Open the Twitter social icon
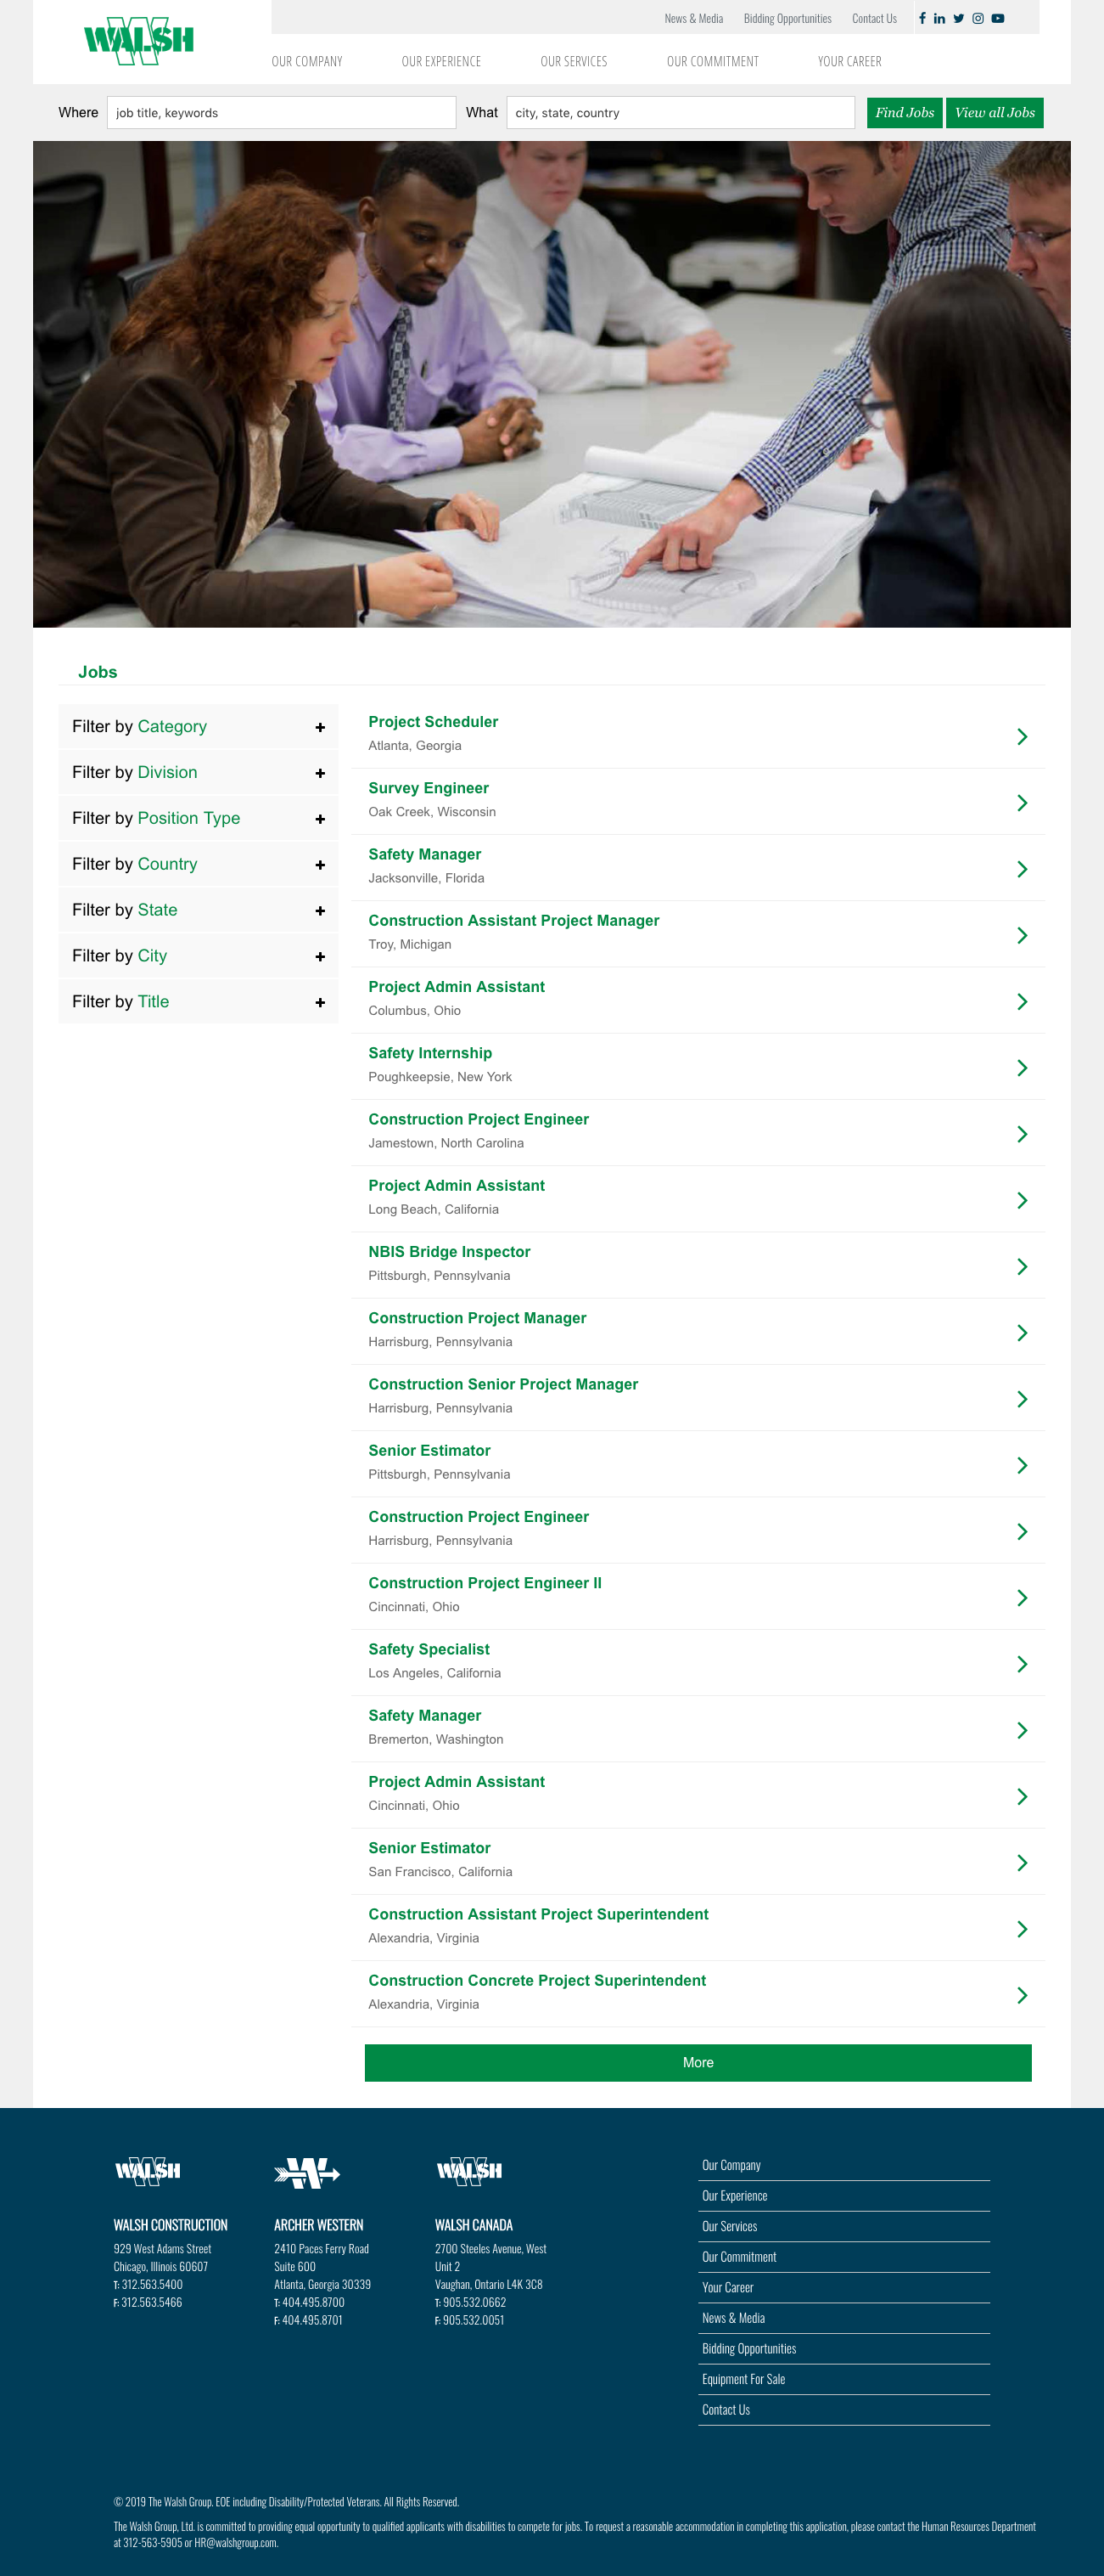 point(958,18)
